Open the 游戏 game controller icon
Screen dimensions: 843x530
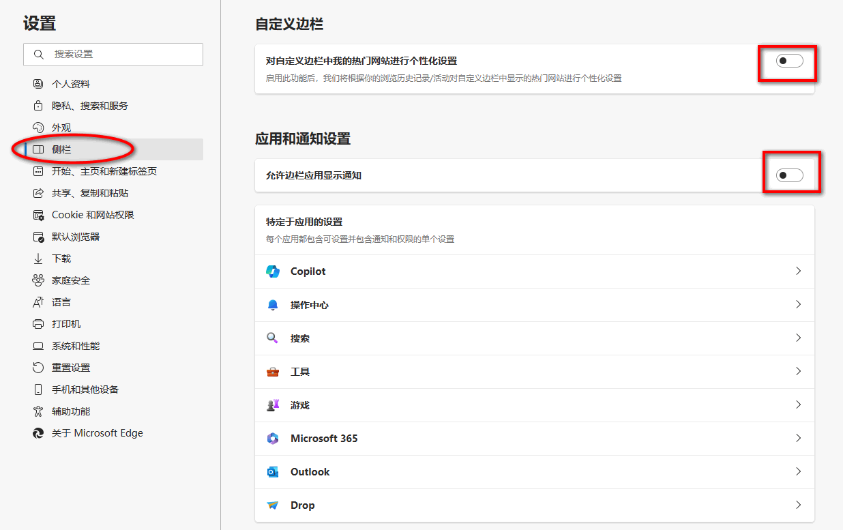pos(272,404)
